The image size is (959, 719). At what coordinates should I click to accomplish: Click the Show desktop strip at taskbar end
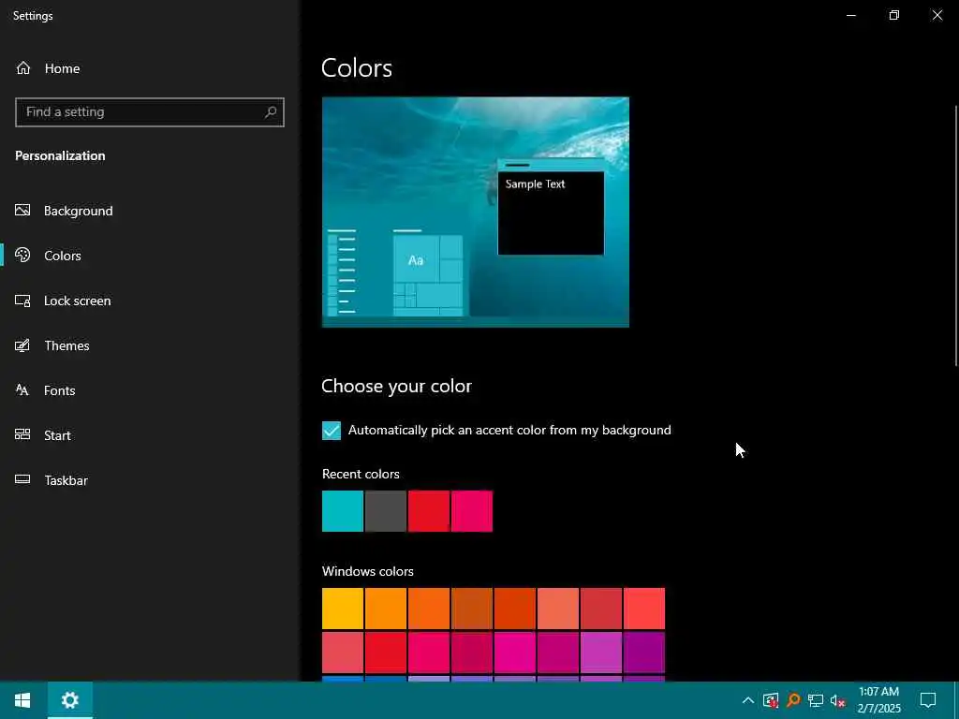tap(956, 700)
